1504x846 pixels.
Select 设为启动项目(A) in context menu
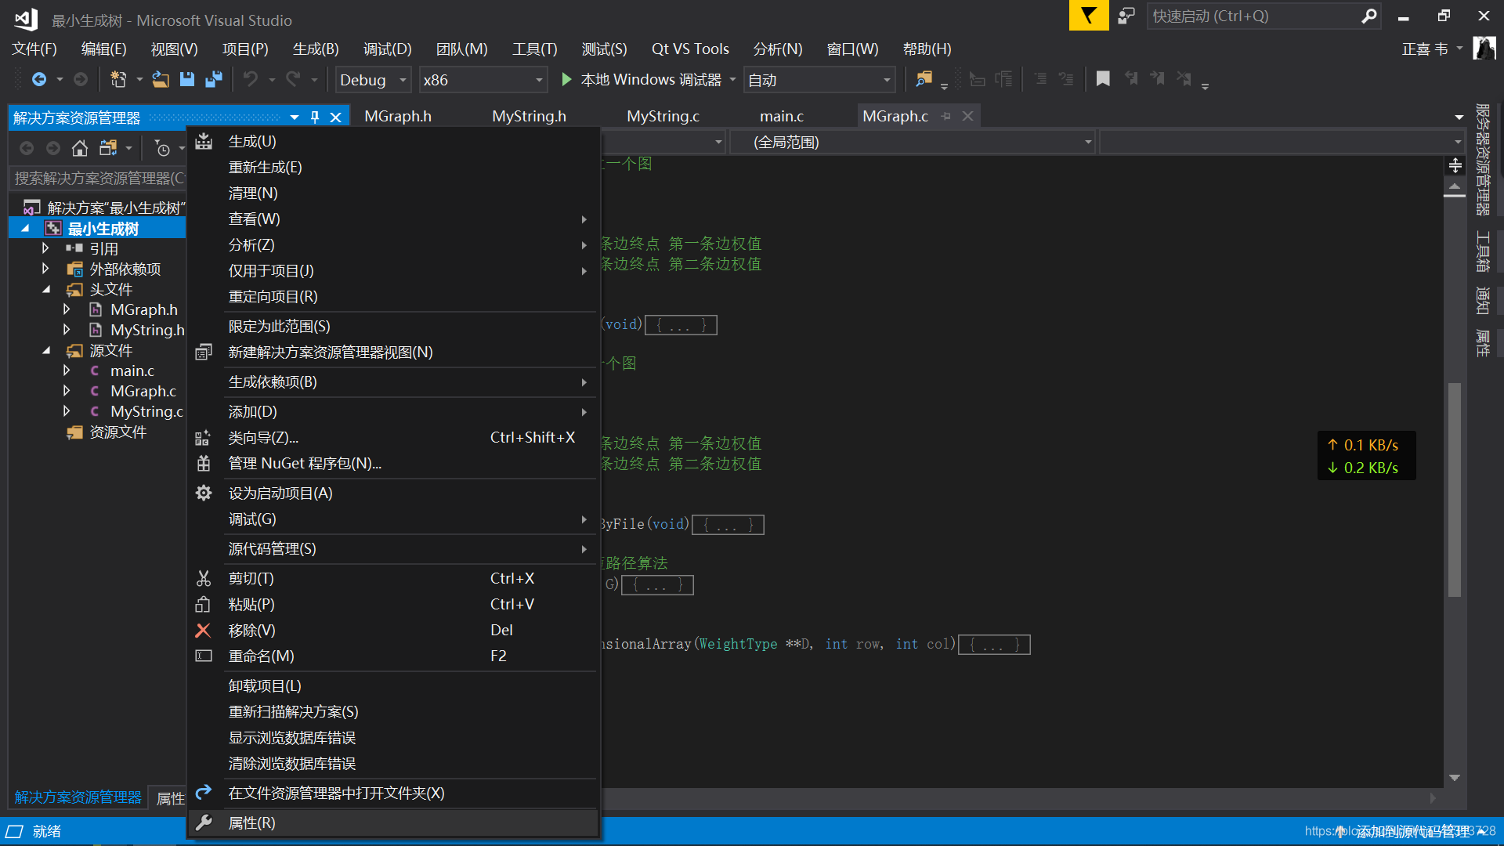pyautogui.click(x=393, y=493)
